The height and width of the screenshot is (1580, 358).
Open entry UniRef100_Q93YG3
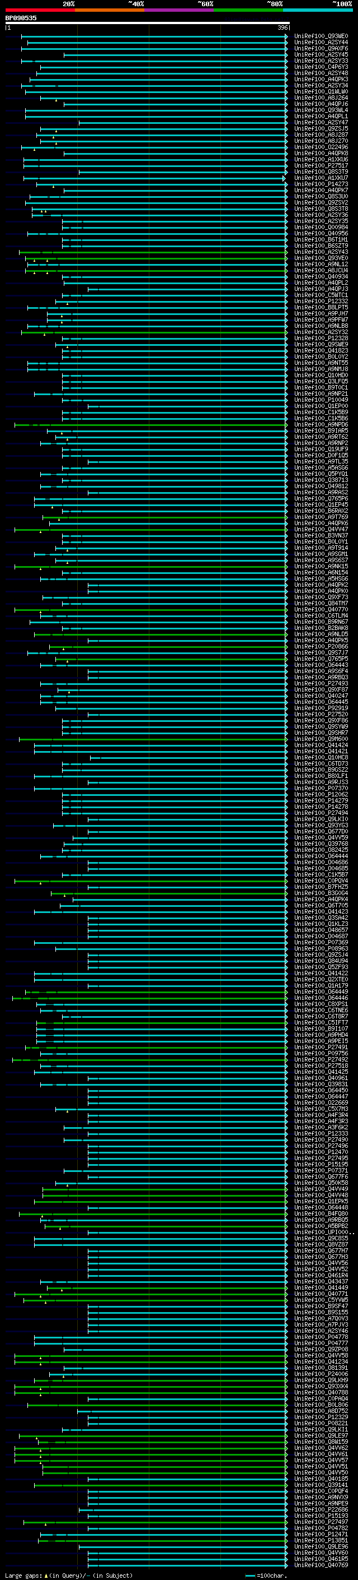321,825
